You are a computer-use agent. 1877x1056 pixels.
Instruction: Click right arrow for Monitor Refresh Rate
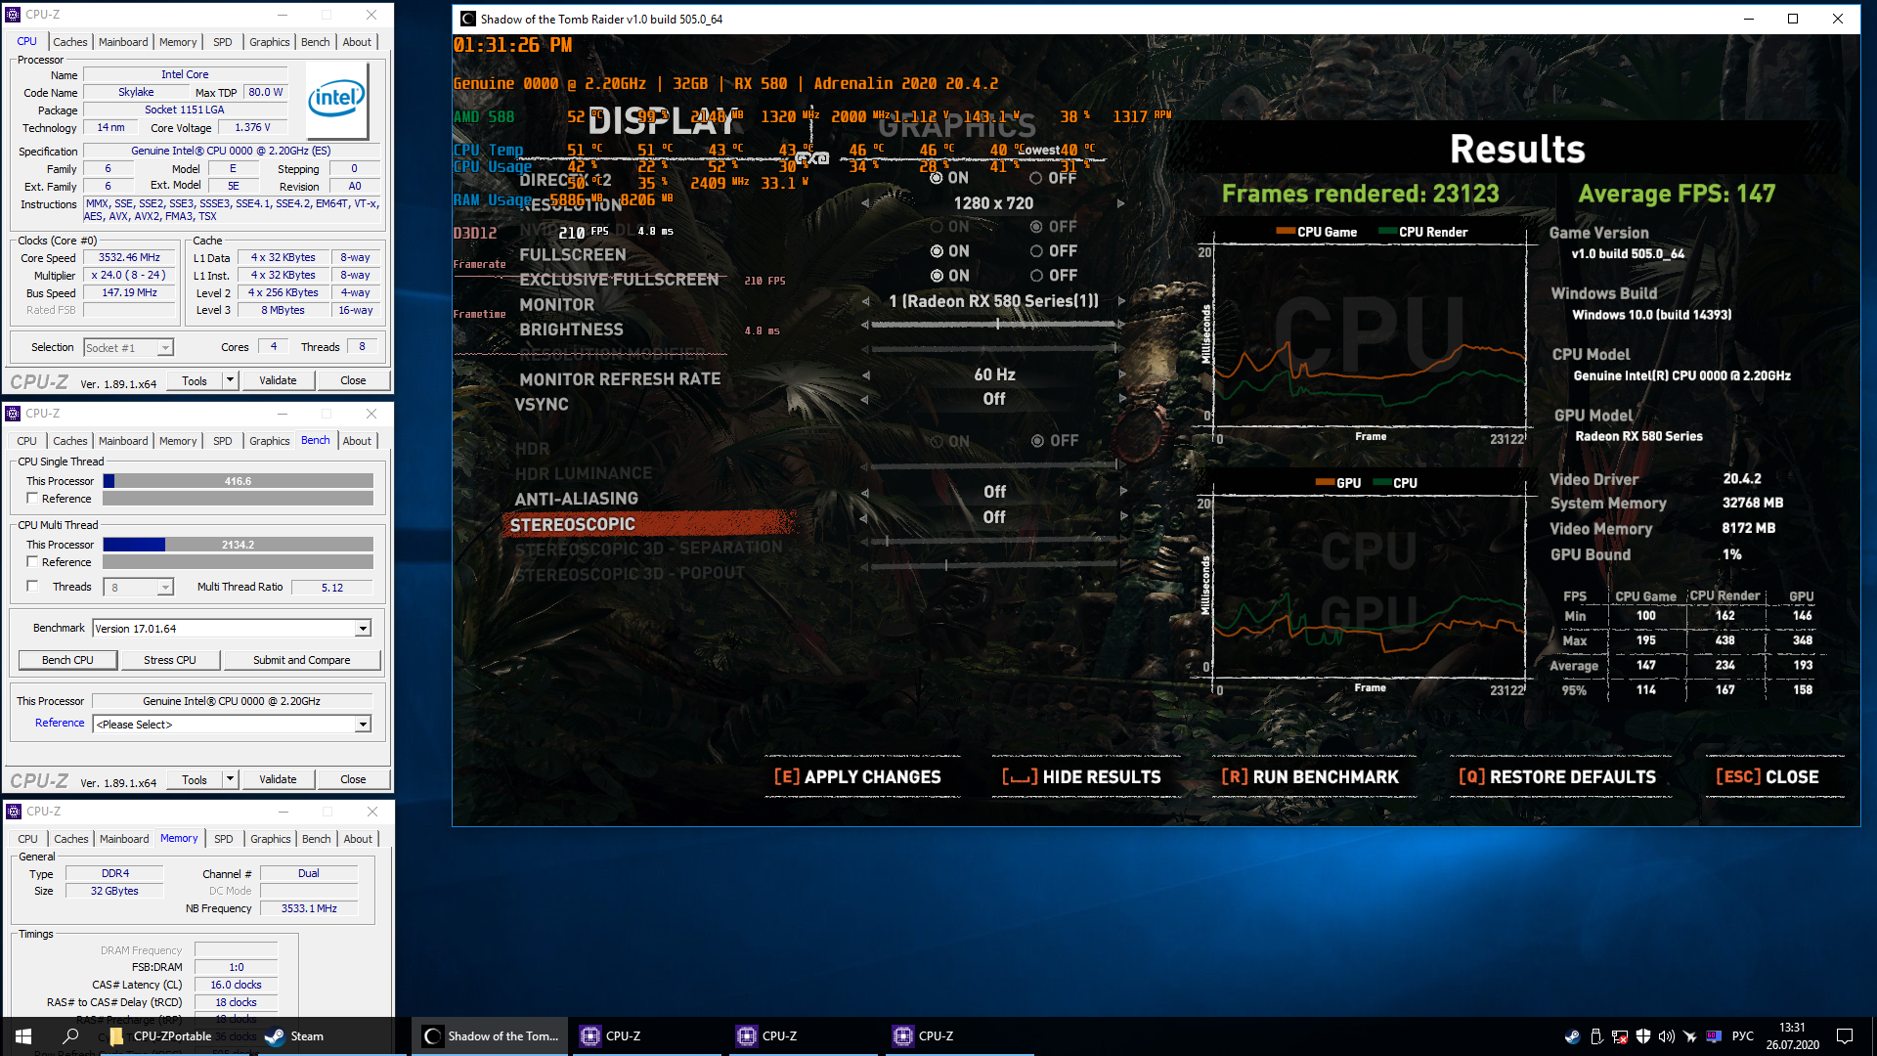click(x=1121, y=374)
